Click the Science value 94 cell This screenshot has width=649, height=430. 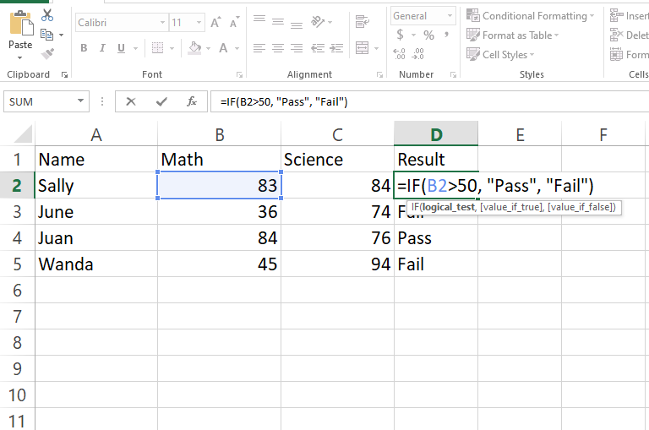coord(338,264)
